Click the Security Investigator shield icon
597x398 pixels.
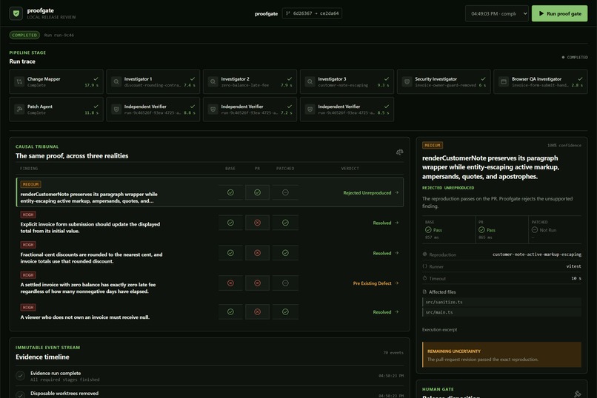point(407,81)
